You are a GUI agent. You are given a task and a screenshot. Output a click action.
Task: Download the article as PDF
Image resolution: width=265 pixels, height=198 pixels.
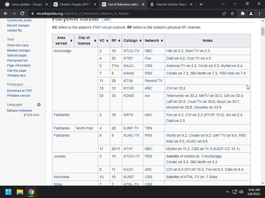point(19,90)
